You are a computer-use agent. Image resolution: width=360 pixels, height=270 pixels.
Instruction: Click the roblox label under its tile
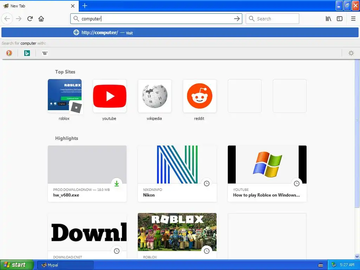click(64, 118)
